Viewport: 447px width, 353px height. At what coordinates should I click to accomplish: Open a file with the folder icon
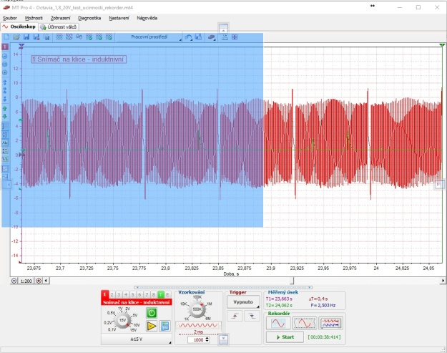(16, 37)
